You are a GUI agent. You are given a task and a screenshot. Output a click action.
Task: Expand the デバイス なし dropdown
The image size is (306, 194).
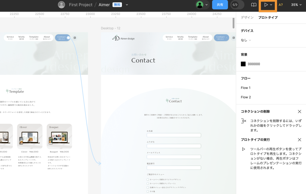[x=246, y=40]
